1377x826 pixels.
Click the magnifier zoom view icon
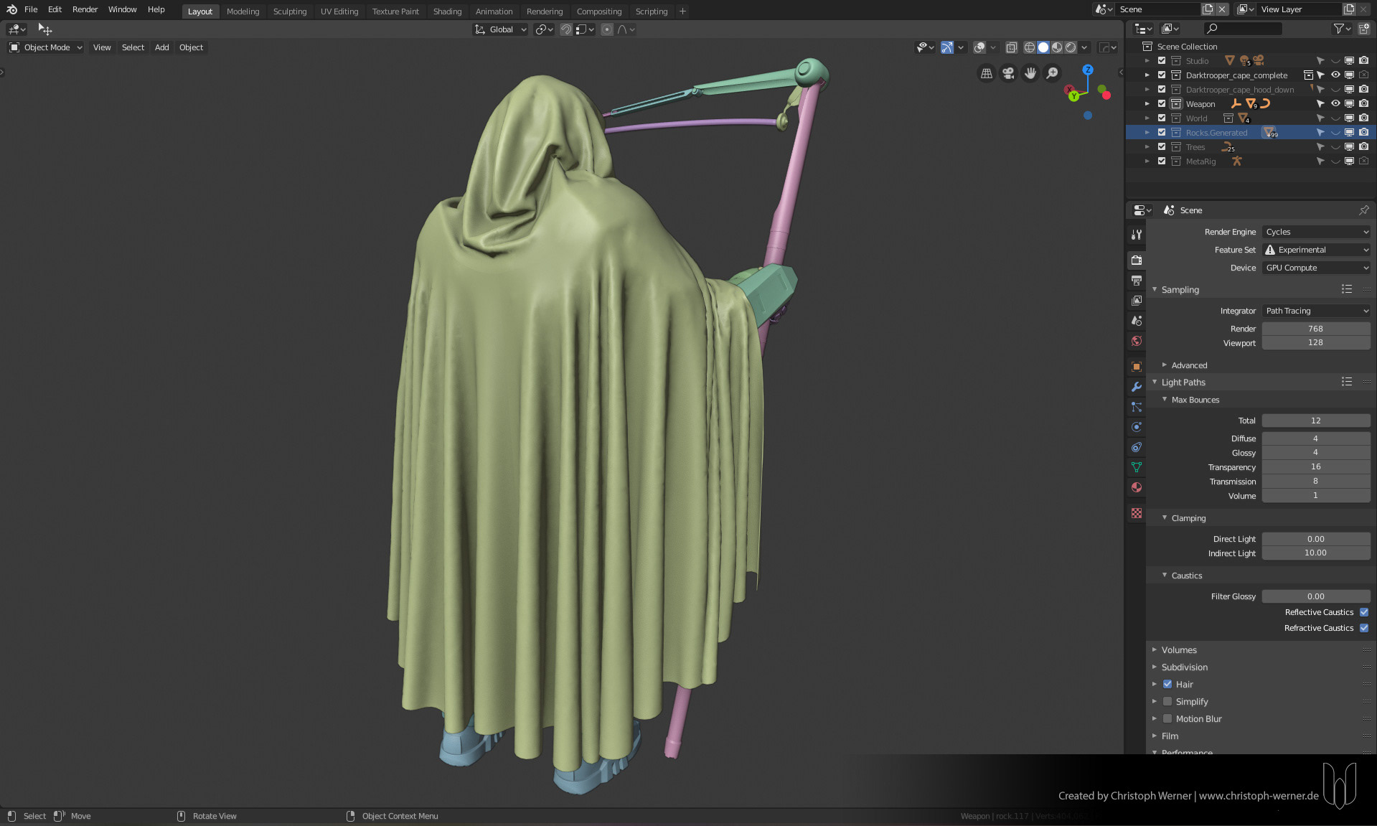[x=1052, y=73]
